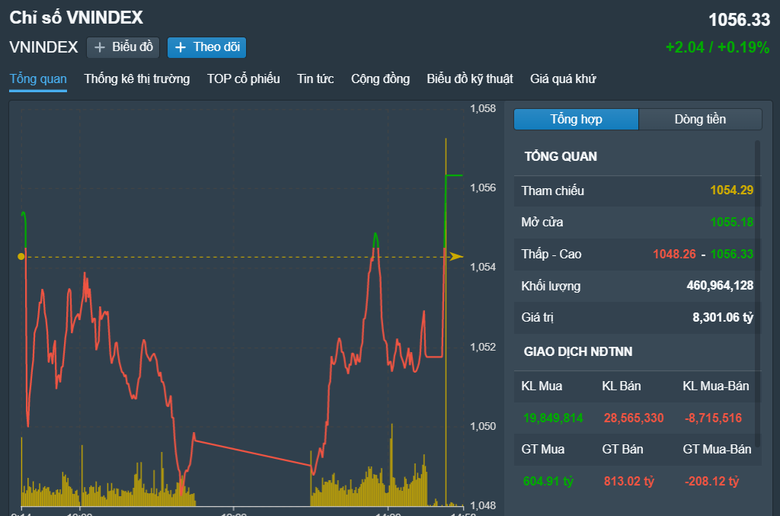Click the index price 1056.33 header
780x516 pixels.
(739, 20)
